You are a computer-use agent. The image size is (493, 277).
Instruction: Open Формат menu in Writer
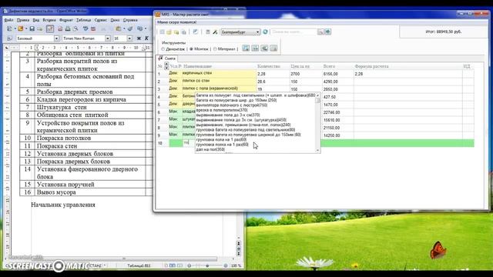pos(66,20)
